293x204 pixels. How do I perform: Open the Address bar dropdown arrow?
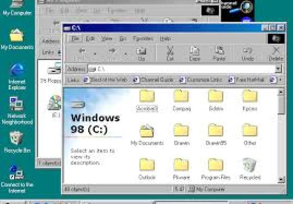coord(278,69)
